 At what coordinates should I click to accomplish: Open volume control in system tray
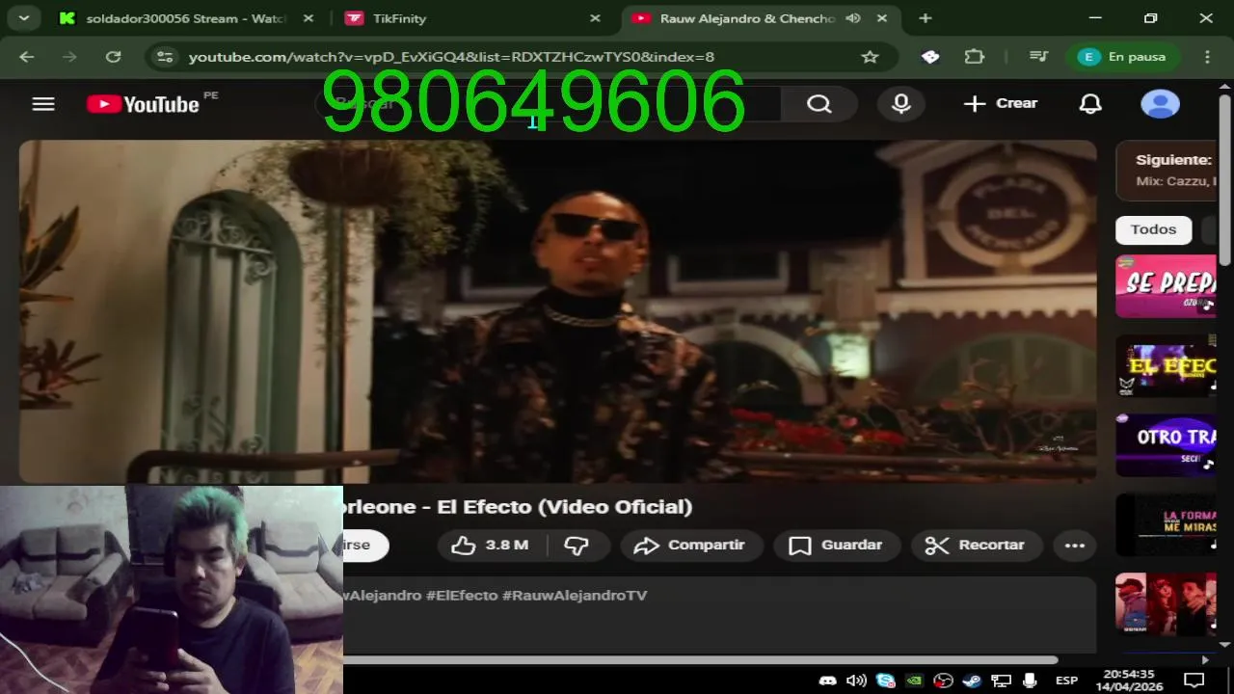tap(856, 681)
